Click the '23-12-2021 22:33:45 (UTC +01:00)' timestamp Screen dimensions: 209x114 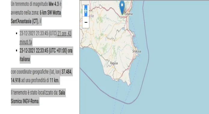point(43,50)
